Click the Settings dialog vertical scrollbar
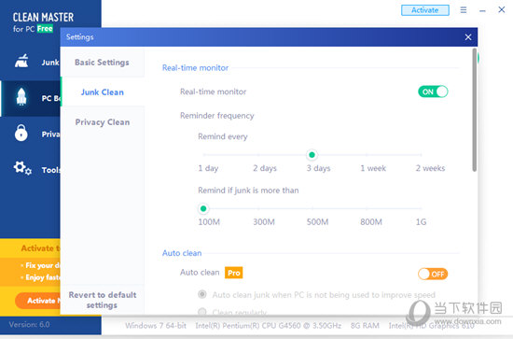513x339 pixels. [475, 109]
